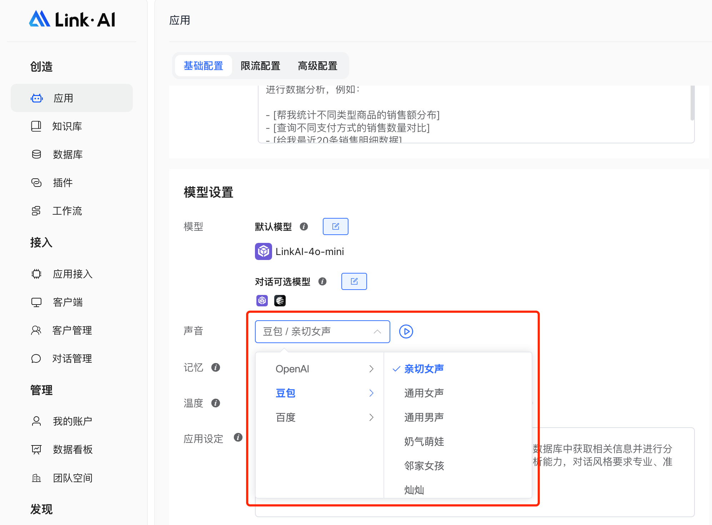Open 知识库 in the sidebar
712x525 pixels.
pos(72,126)
